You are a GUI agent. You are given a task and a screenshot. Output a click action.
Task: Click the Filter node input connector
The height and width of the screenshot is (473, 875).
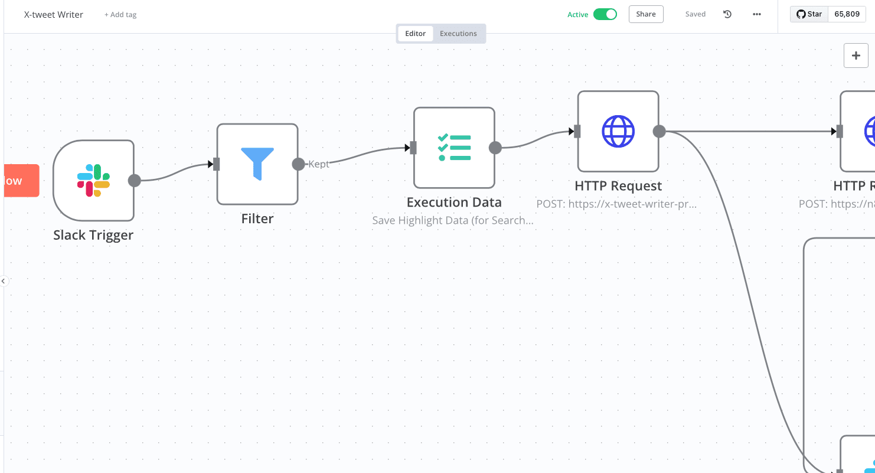click(x=216, y=164)
